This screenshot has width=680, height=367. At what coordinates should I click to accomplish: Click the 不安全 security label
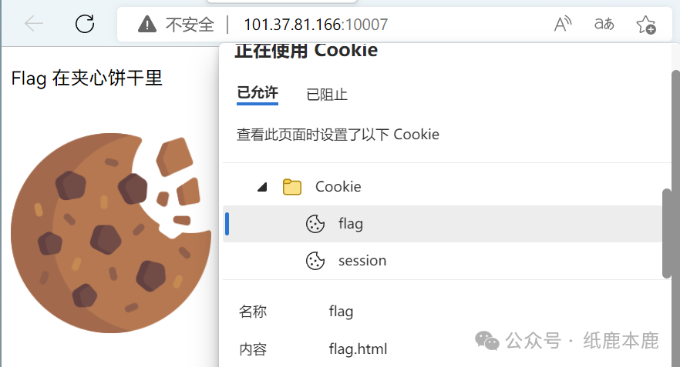pyautogui.click(x=190, y=25)
